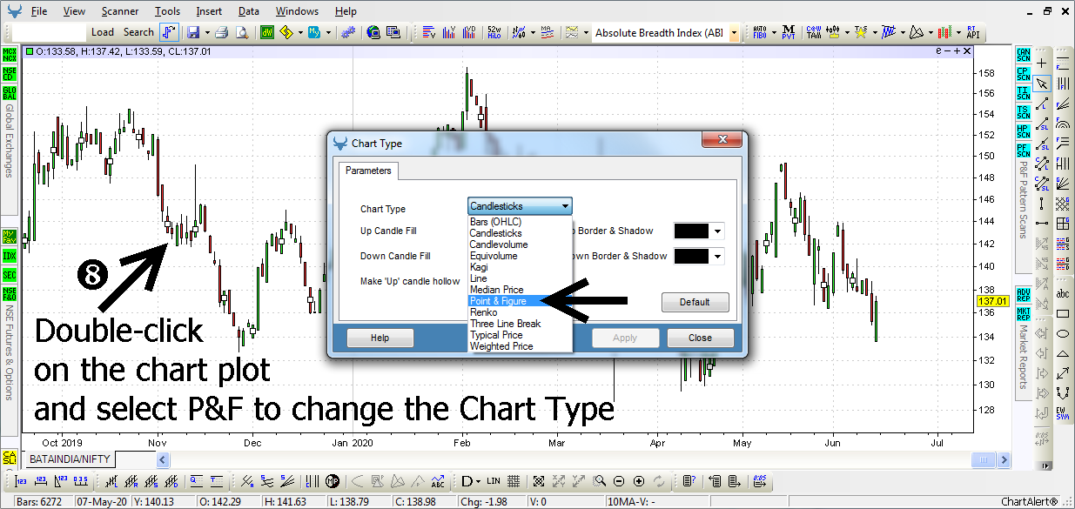Open the Windows menu
Image resolution: width=1075 pixels, height=509 pixels.
tap(297, 11)
